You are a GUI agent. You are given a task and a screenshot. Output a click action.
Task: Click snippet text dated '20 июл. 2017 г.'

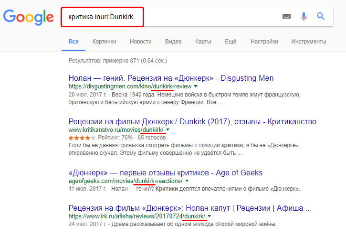tap(184, 98)
